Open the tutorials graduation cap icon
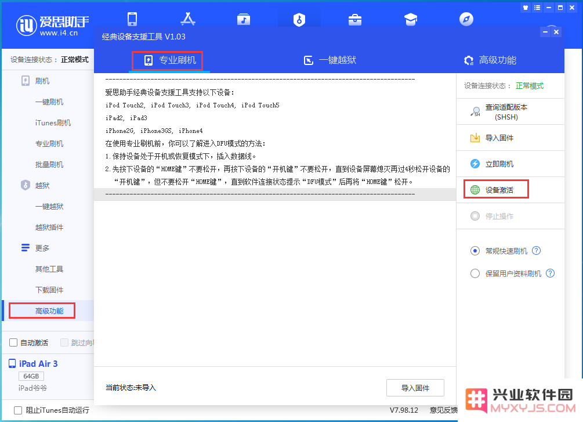 411,19
